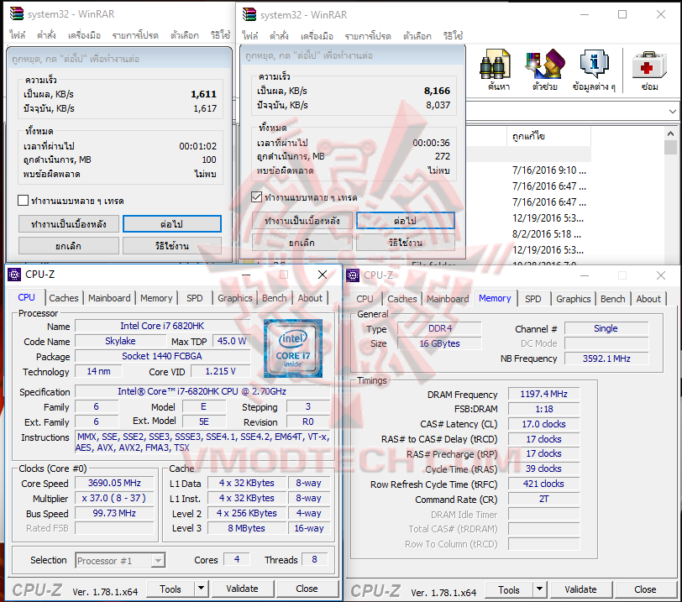Expand Tools dropdown arrow in right CPU-Z

click(539, 589)
